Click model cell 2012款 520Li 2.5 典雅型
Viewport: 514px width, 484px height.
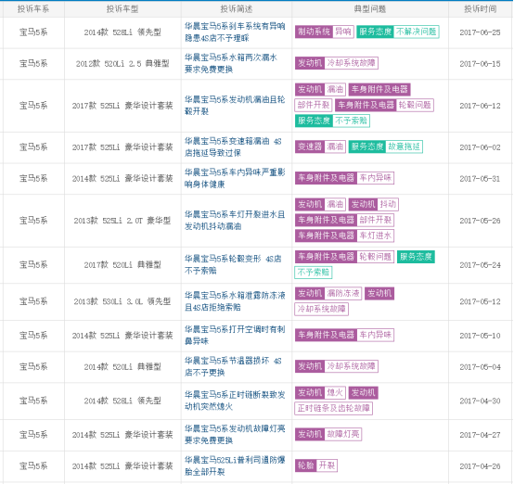point(122,64)
